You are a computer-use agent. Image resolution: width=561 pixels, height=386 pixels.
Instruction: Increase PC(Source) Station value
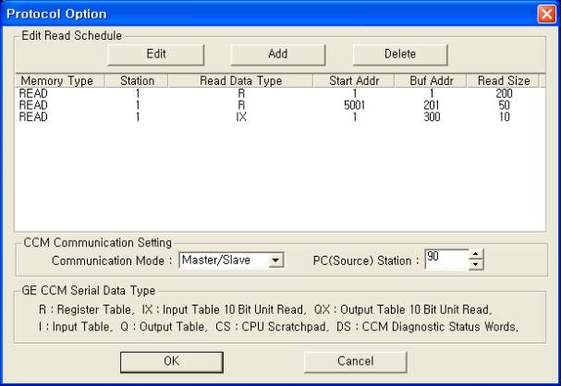tap(477, 256)
